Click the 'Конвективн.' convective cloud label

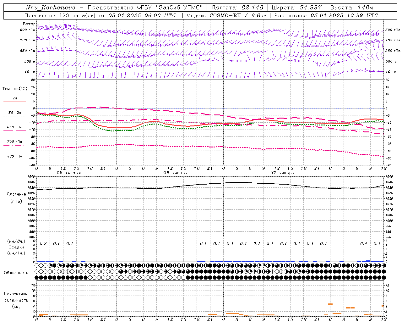click(x=16, y=294)
